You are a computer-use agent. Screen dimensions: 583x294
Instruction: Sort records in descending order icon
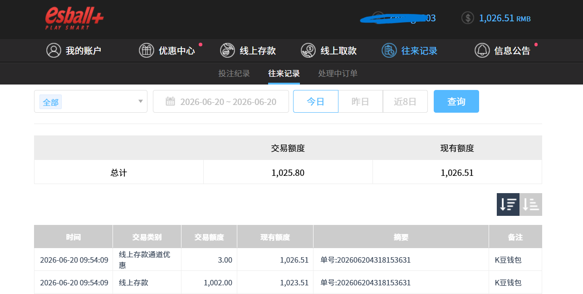508,204
